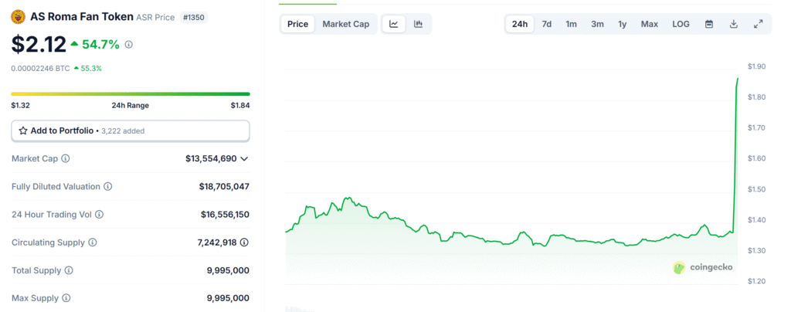The image size is (791, 312).
Task: Click the ASR Price label
Action: pyautogui.click(x=155, y=17)
